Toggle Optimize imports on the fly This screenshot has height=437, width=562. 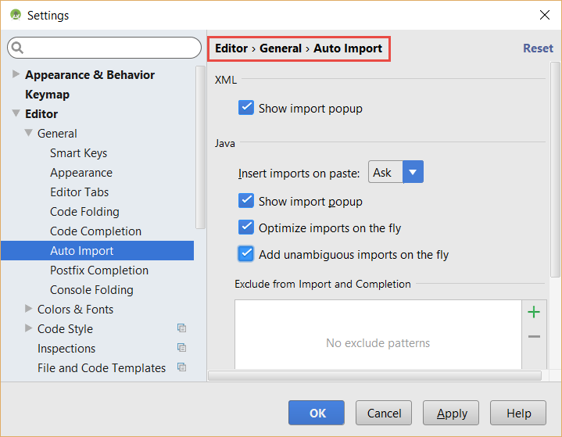coord(246,227)
